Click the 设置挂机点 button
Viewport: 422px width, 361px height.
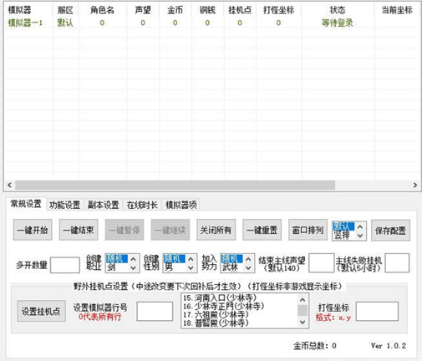tap(41, 311)
